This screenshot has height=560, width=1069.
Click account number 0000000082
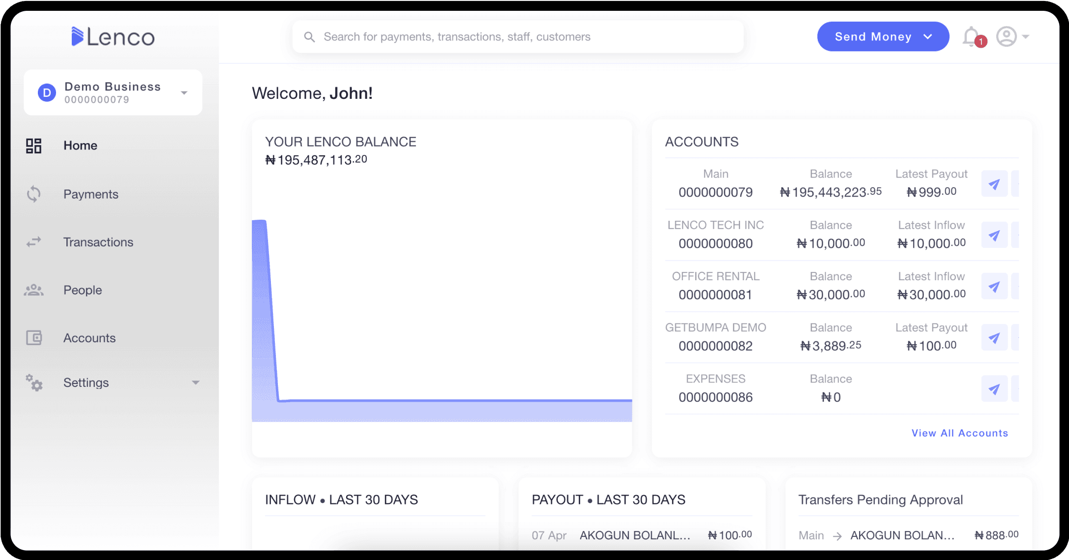click(715, 346)
